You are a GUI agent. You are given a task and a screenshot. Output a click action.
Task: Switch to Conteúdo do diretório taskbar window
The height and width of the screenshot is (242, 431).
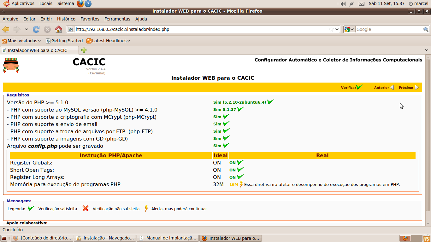point(43,238)
